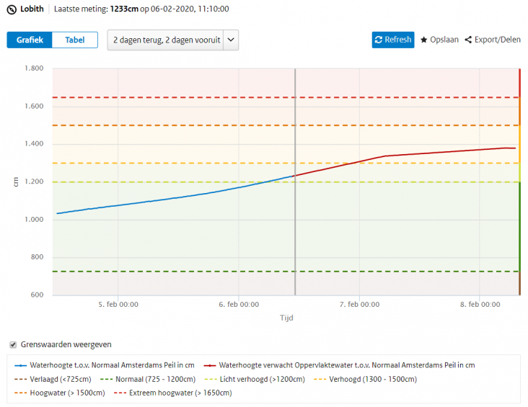
Task: Click the Opslaan link text
Action: [x=444, y=40]
